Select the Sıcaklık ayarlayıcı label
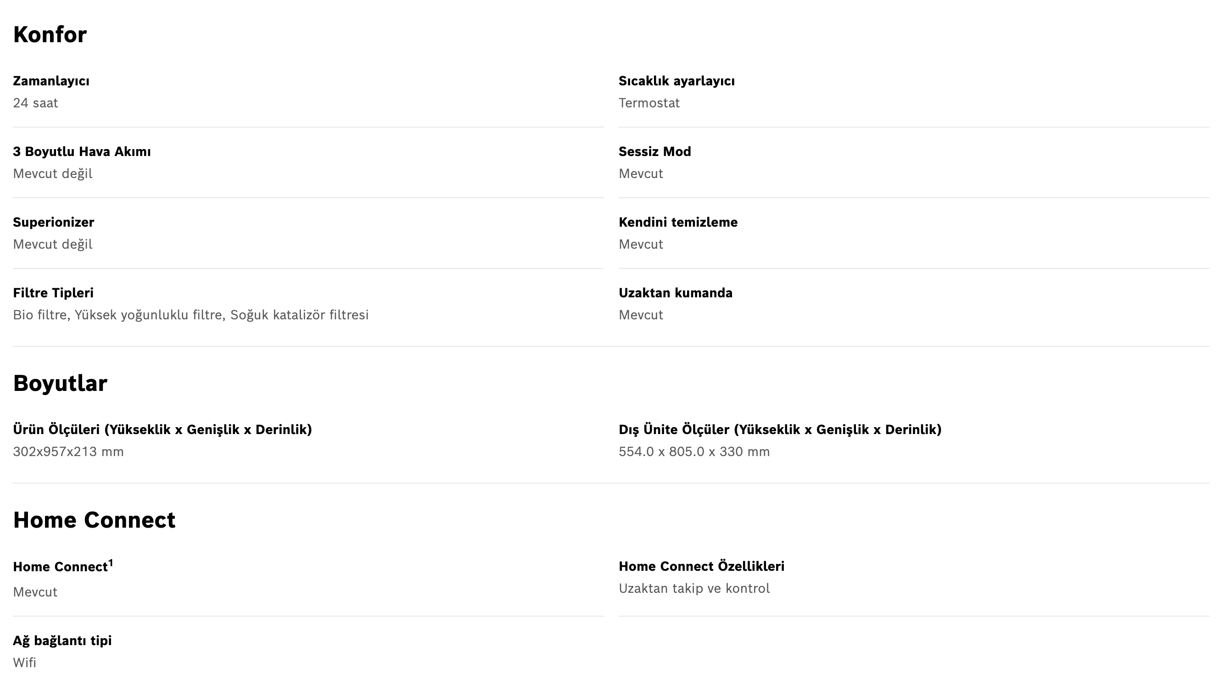This screenshot has width=1230, height=691. click(x=676, y=81)
